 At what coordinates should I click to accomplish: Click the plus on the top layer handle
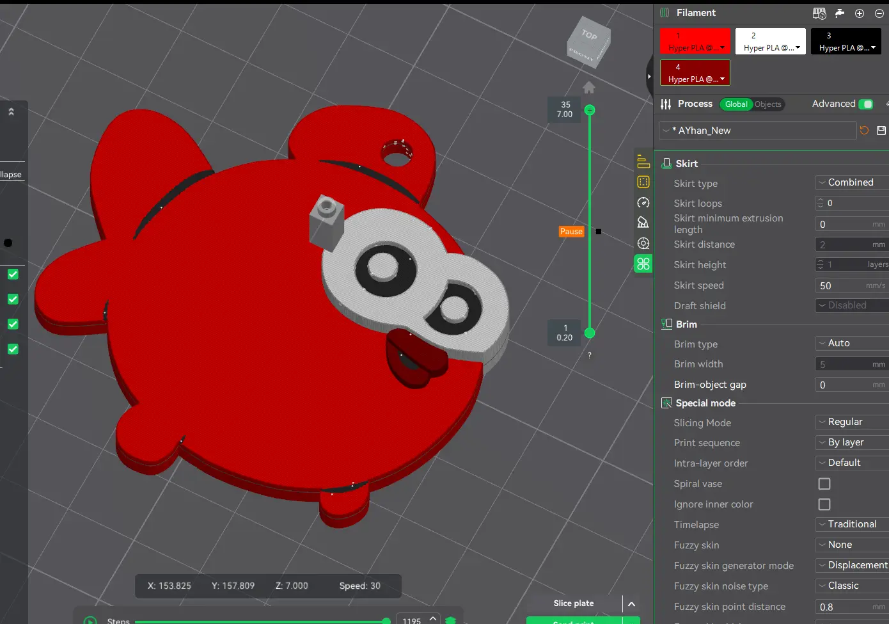click(590, 110)
